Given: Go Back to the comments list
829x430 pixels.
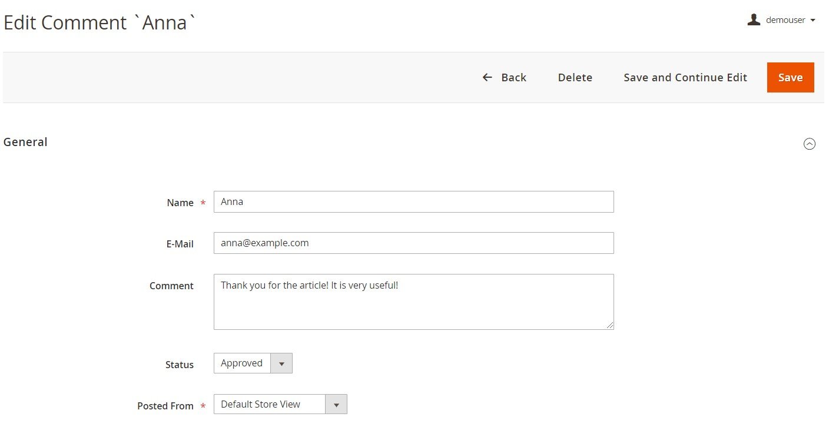Looking at the screenshot, I should point(504,77).
